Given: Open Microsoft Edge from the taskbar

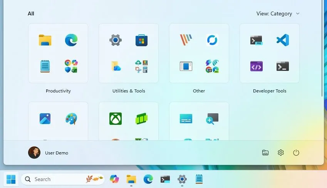Looking at the screenshot, I should coord(148,179).
